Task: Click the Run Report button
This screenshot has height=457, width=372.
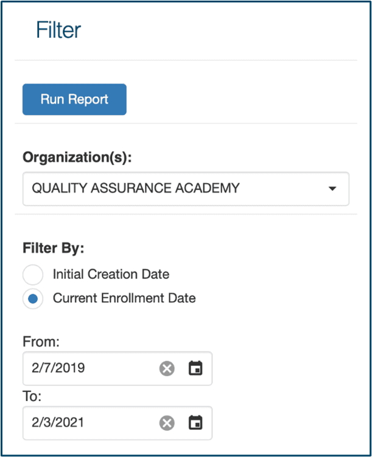Action: [74, 99]
